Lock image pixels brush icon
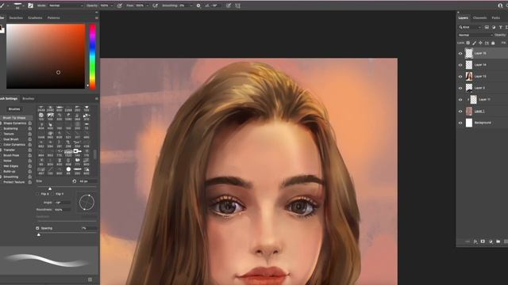 click(475, 43)
